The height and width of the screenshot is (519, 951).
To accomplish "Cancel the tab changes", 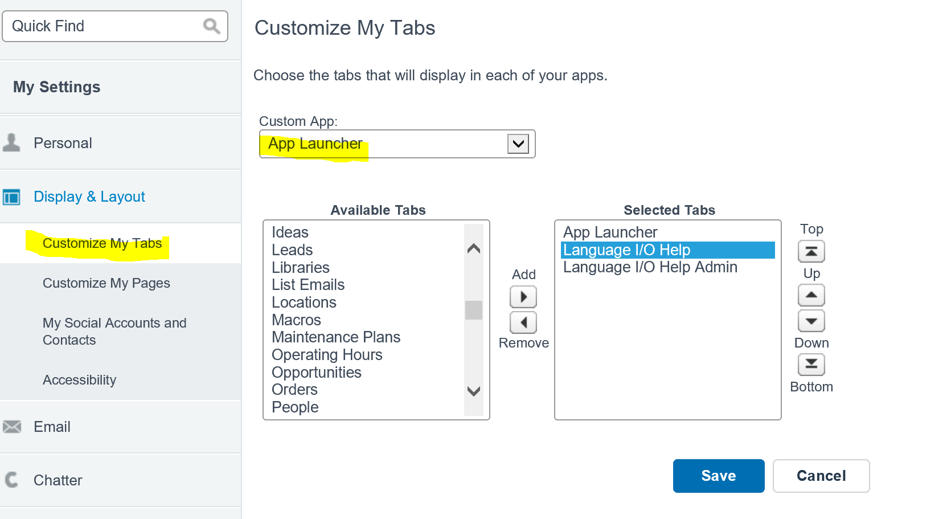I will click(821, 476).
